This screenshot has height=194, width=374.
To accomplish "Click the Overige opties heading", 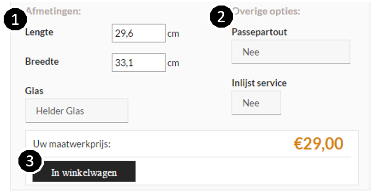I will point(267,11).
